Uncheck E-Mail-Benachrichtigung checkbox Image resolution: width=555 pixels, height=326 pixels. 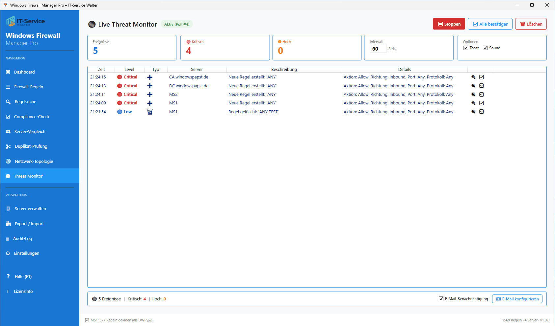coord(441,299)
